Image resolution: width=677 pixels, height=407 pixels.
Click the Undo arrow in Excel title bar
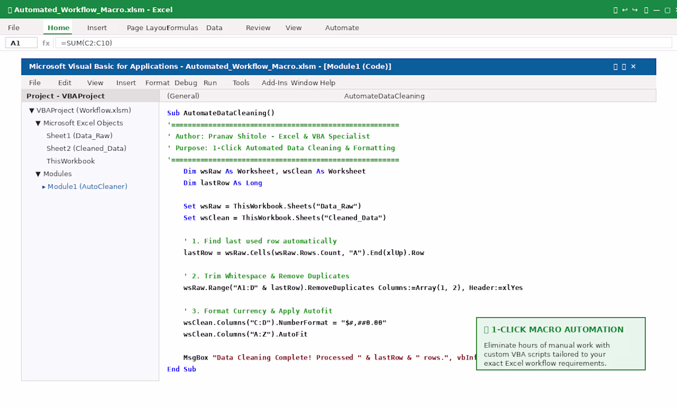pyautogui.click(x=625, y=10)
